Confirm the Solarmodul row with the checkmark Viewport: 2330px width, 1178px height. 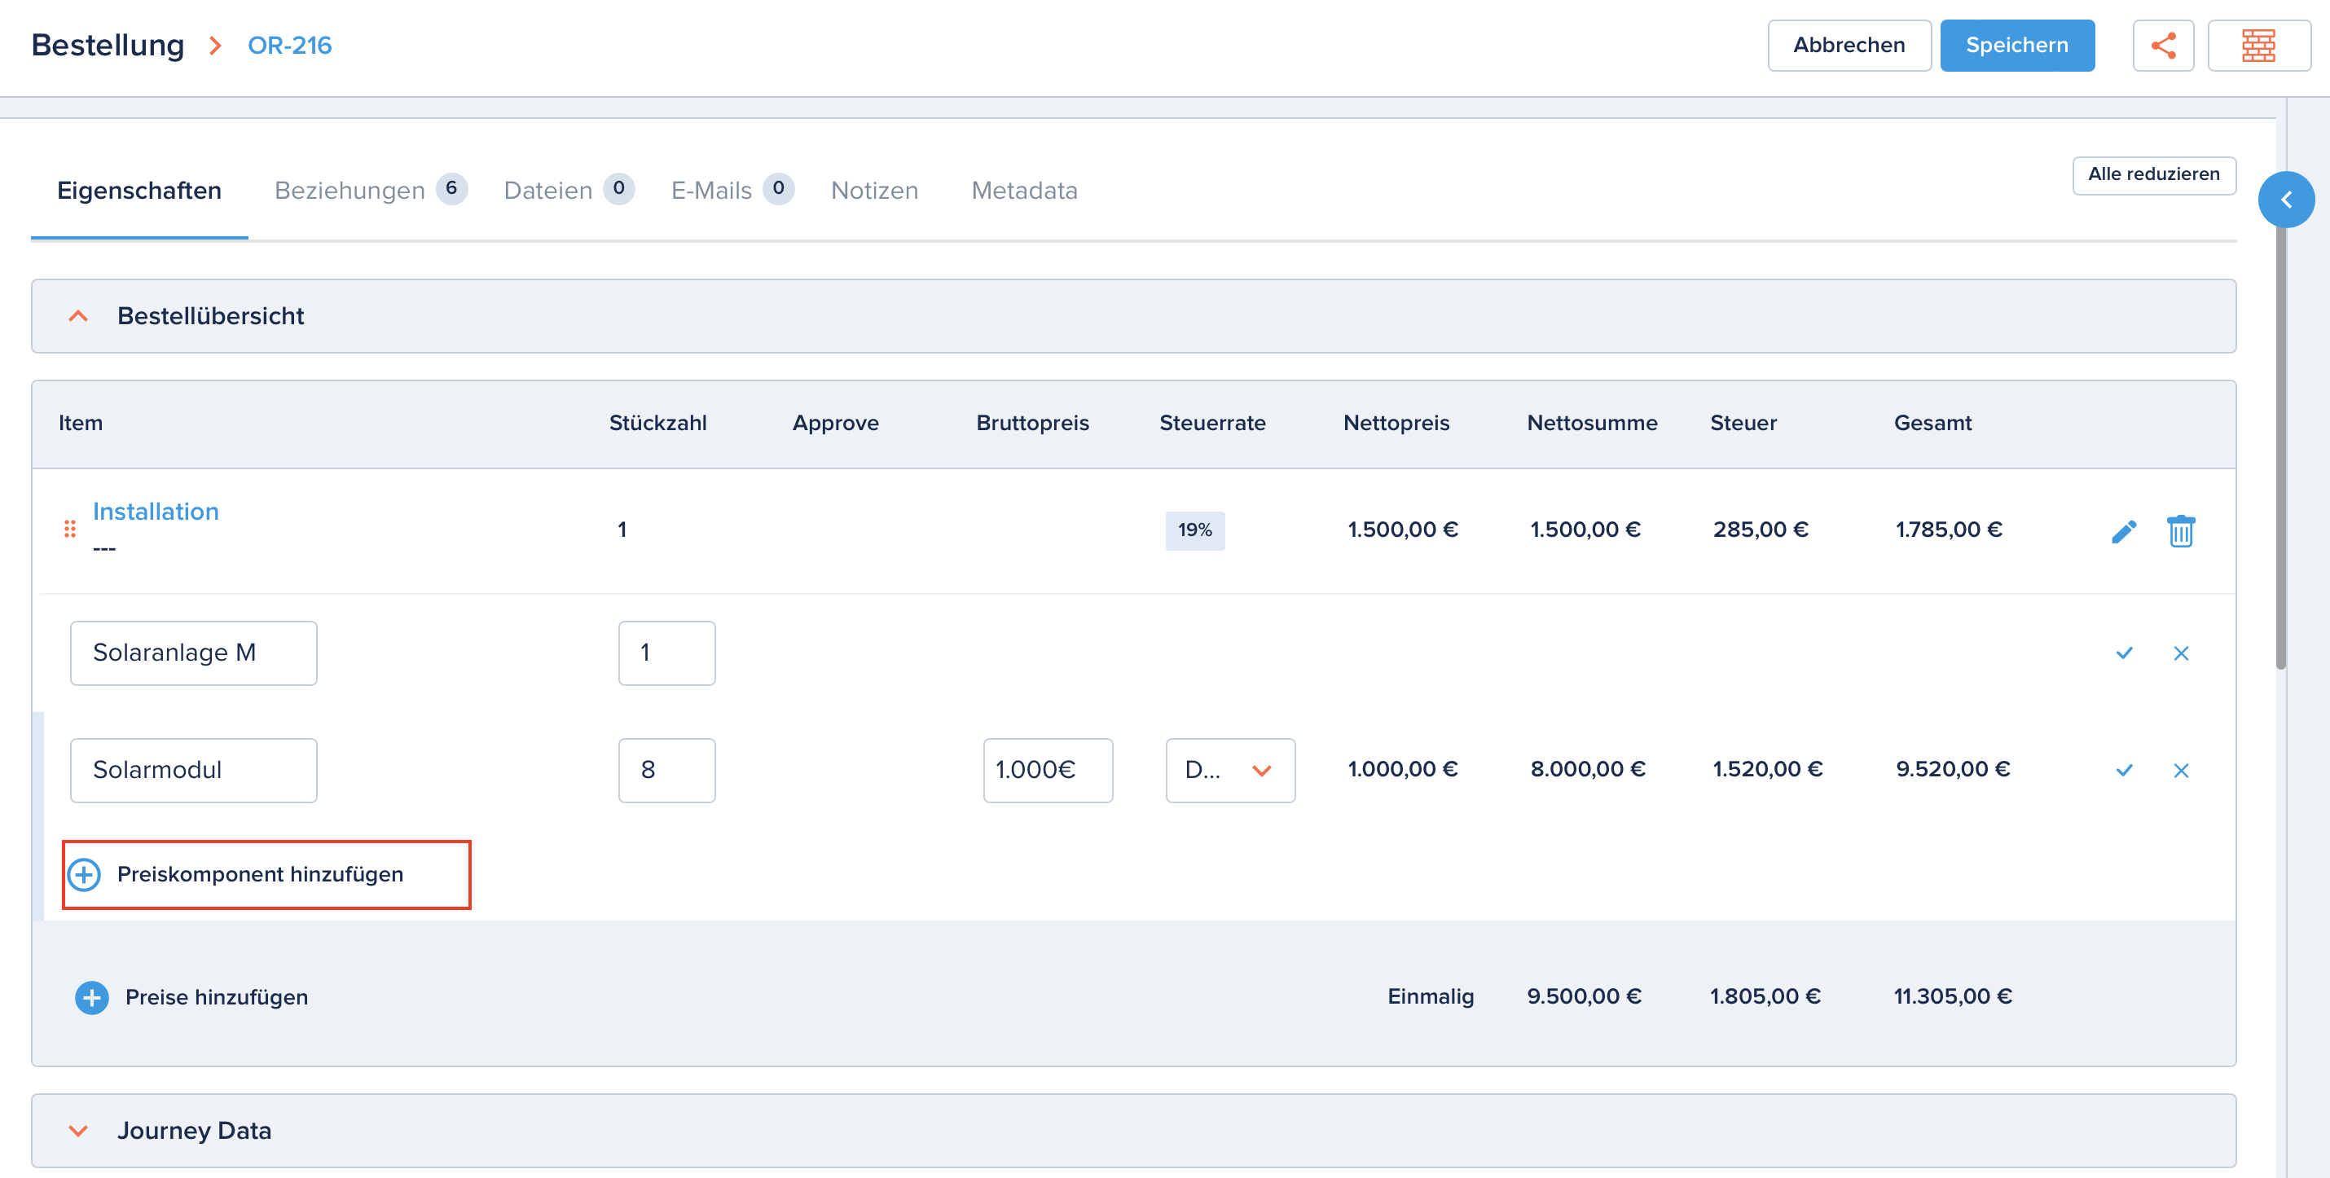coord(2125,770)
